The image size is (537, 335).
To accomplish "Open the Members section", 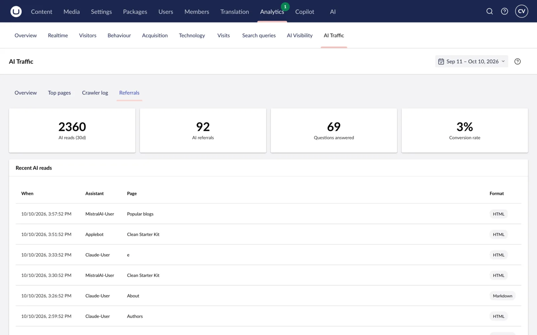I will (x=197, y=12).
